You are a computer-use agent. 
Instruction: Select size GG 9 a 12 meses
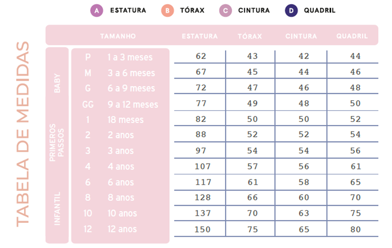120,105
